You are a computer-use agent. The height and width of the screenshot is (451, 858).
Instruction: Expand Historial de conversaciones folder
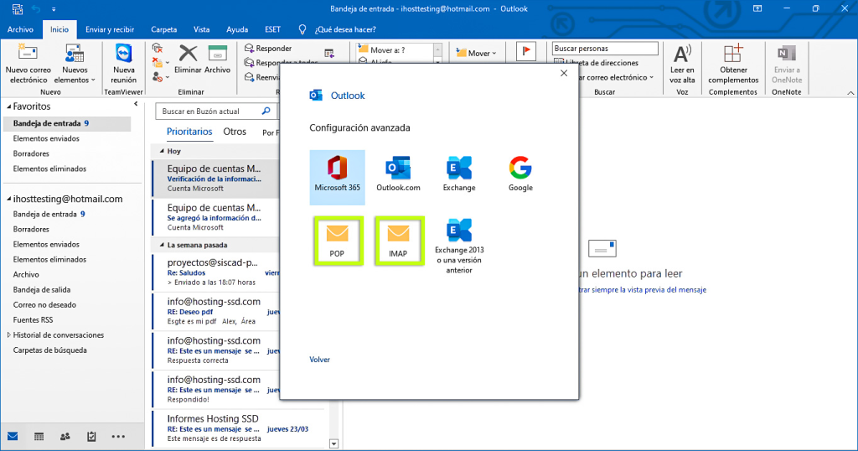(9, 335)
